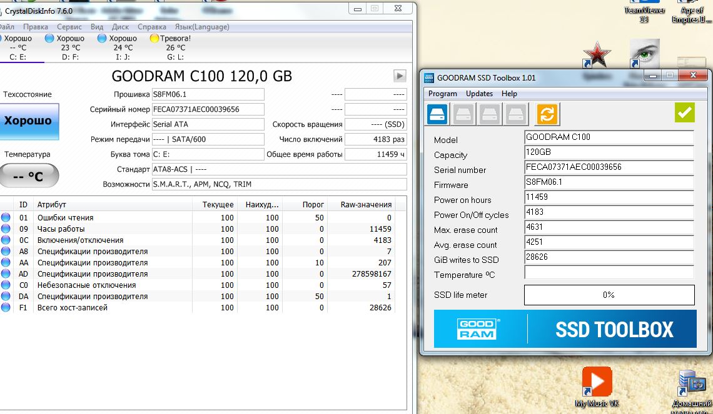Open Help menu in SSD Toolbox
Screen dimensions: 713x414
pyautogui.click(x=509, y=94)
